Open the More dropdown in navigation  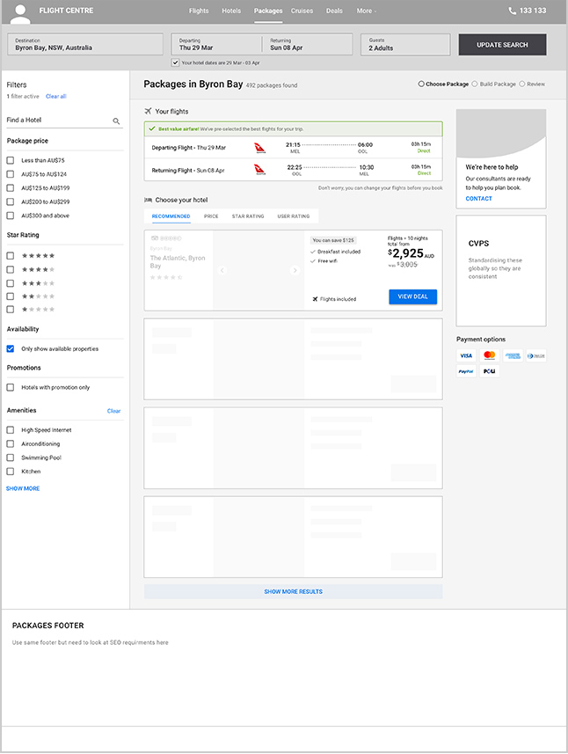366,11
